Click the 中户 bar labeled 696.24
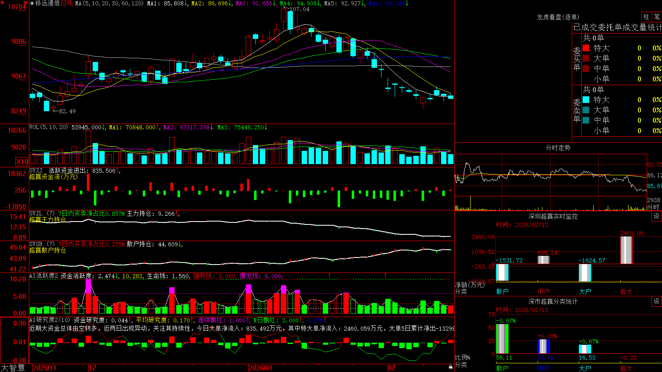 click(544, 260)
